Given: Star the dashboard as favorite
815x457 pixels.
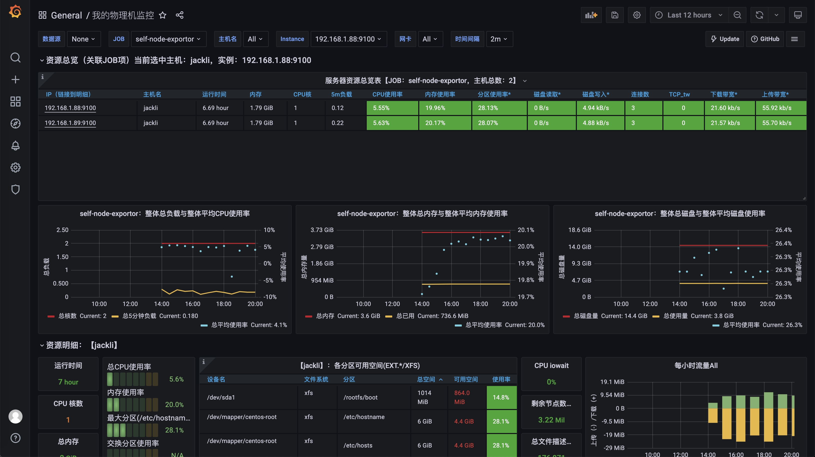Looking at the screenshot, I should pyautogui.click(x=163, y=15).
